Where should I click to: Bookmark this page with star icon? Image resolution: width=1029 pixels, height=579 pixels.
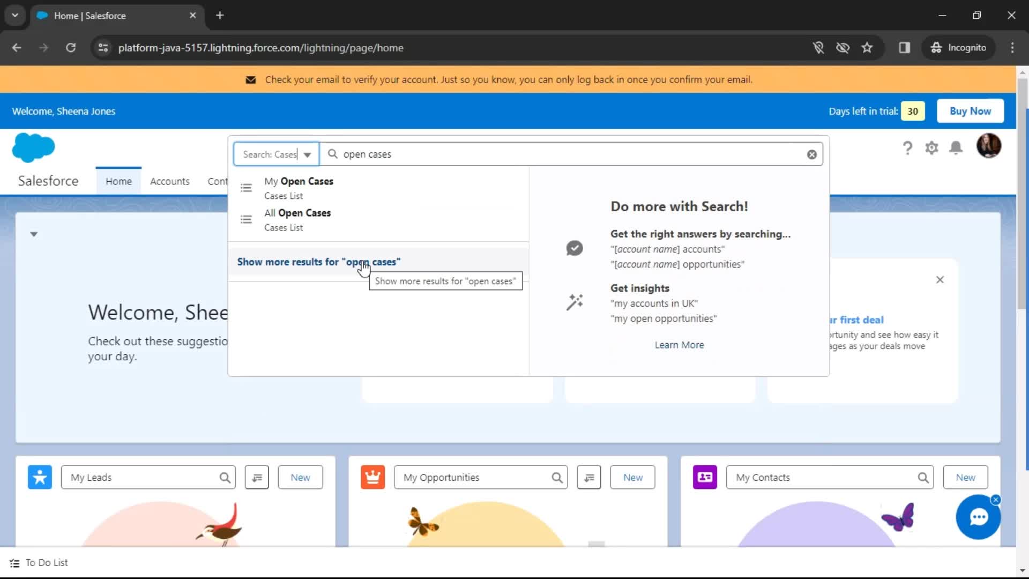(867, 48)
